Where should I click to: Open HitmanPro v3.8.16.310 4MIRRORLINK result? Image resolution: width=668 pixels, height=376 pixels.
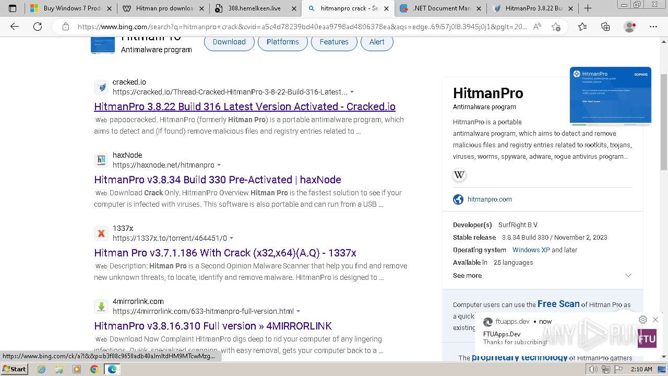tap(213, 326)
